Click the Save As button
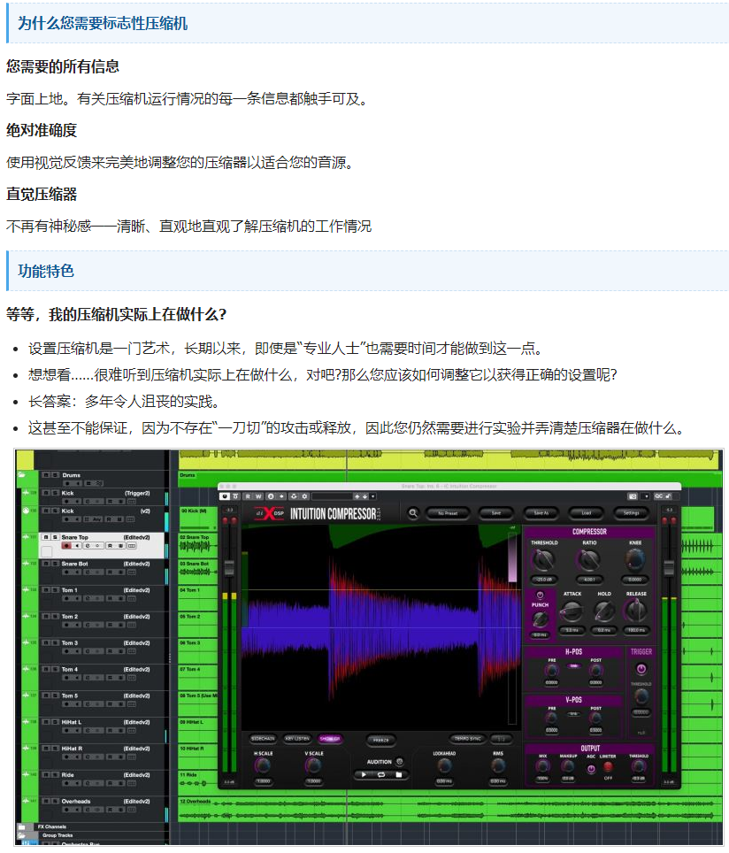This screenshot has height=853, width=729. coord(541,513)
